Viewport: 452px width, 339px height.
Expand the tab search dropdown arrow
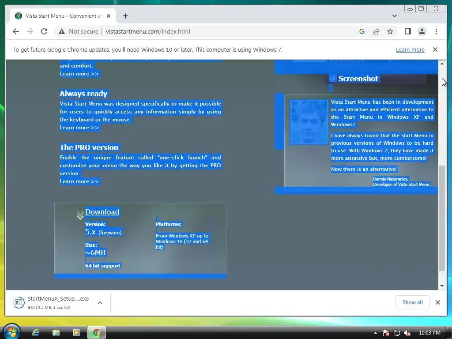(394, 16)
